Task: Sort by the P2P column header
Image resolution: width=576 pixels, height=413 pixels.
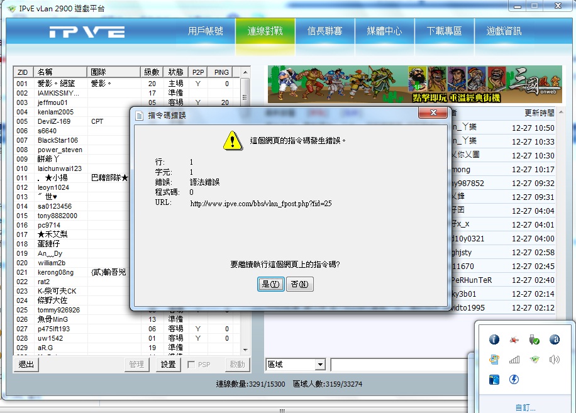Action: point(198,72)
